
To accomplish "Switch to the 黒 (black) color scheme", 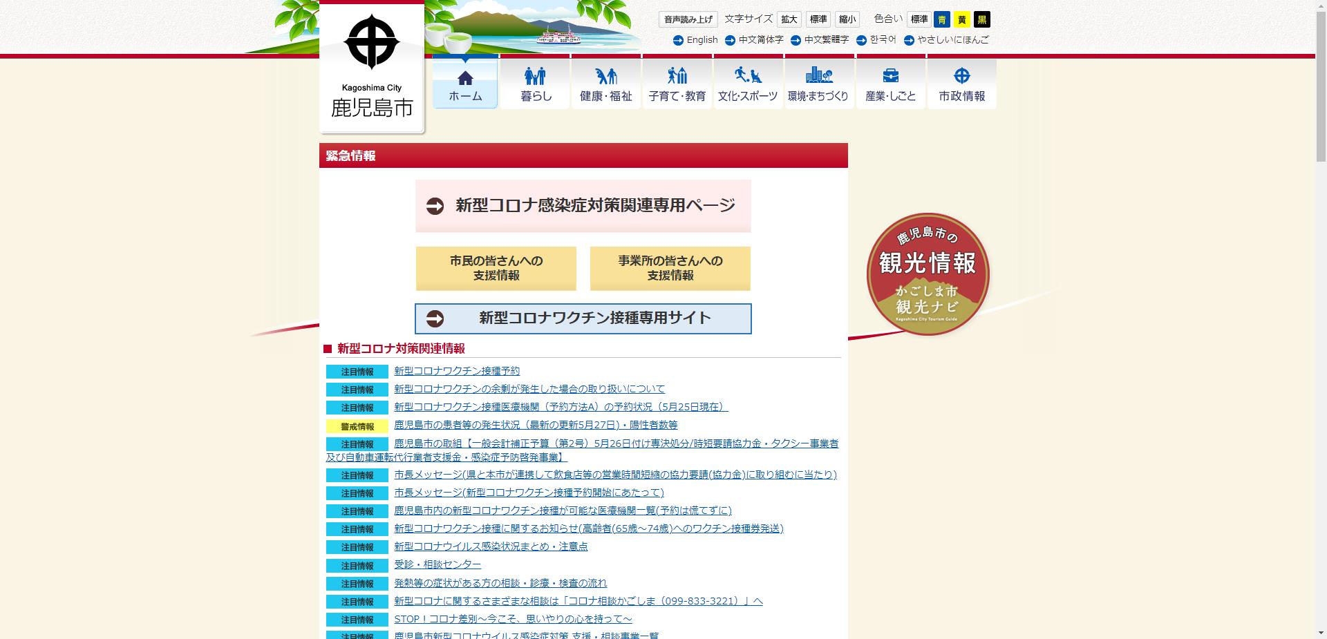I will pyautogui.click(x=981, y=20).
